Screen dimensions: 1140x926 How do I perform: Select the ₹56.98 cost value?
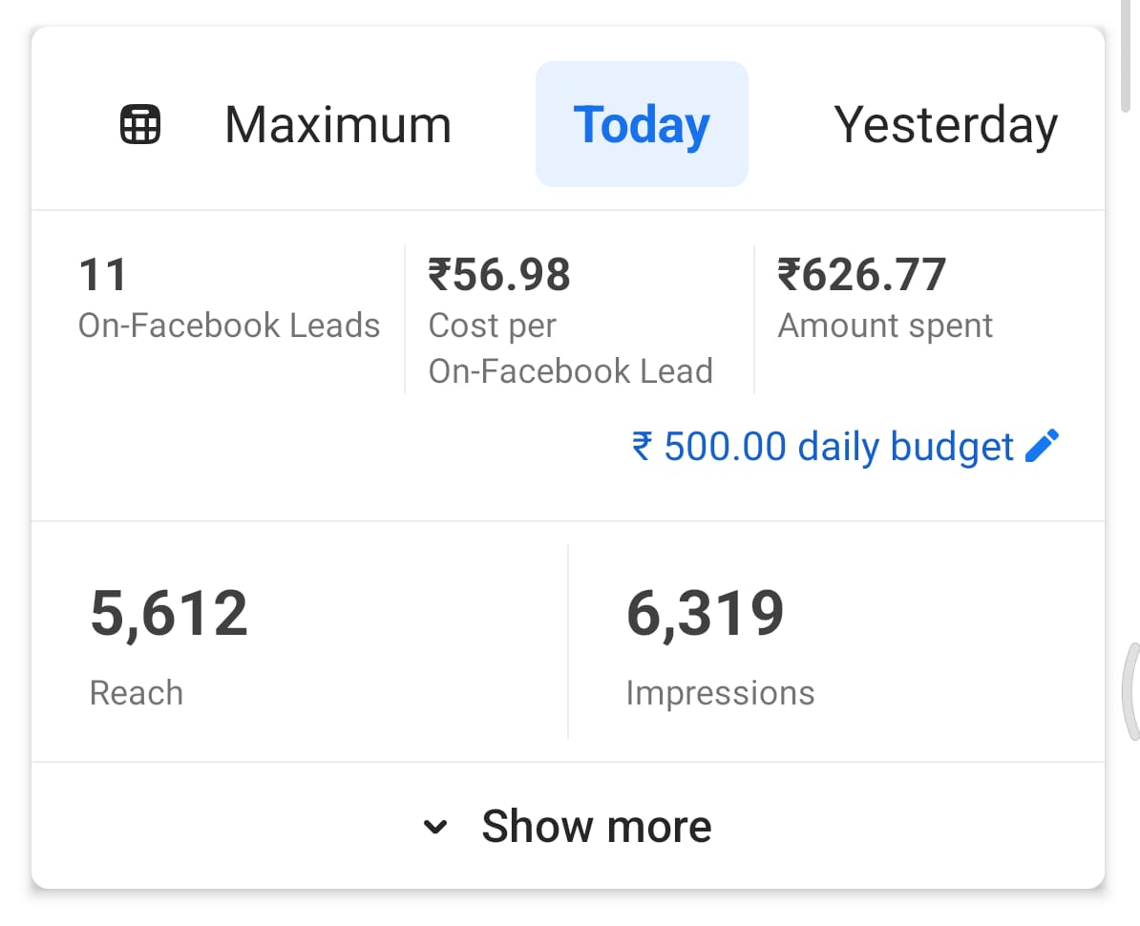tap(499, 276)
